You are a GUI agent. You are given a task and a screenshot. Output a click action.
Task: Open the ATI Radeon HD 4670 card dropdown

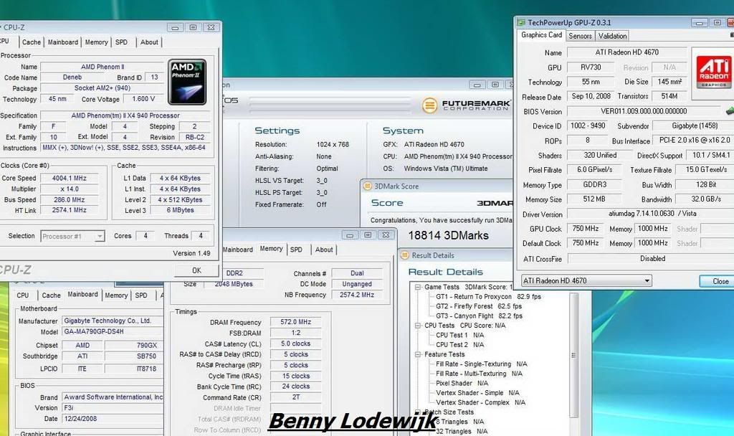586,281
